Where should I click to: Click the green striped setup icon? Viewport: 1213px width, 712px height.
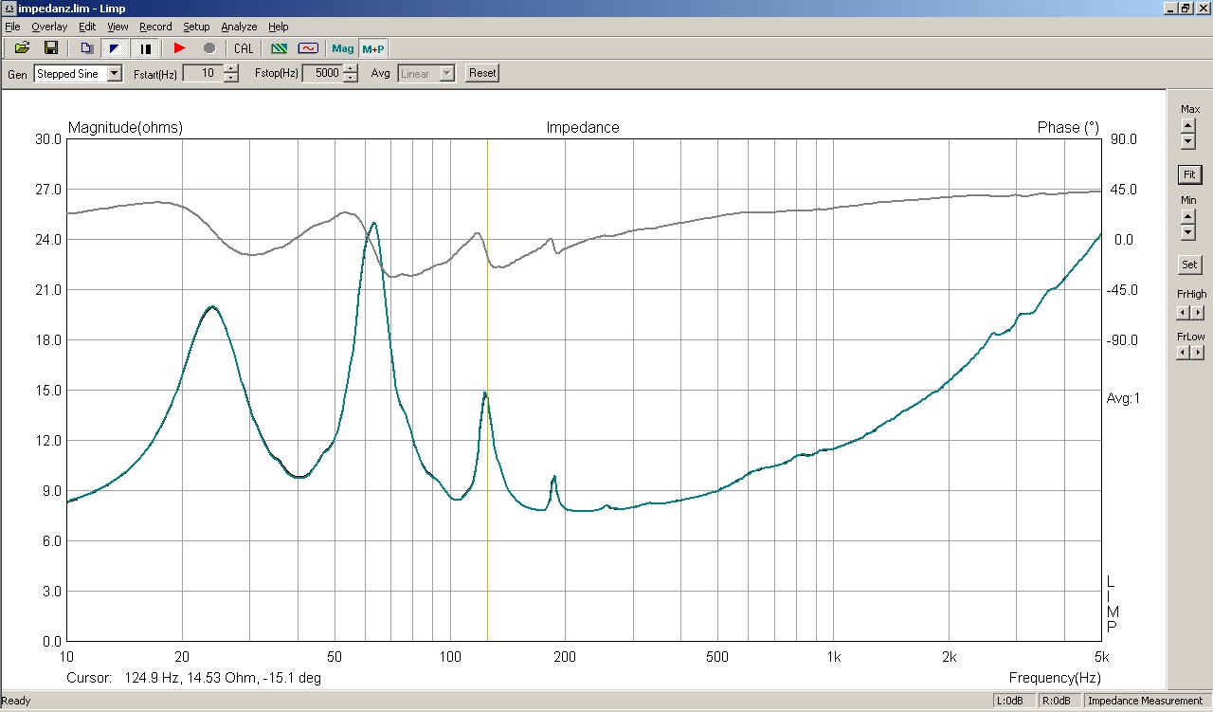coord(279,48)
